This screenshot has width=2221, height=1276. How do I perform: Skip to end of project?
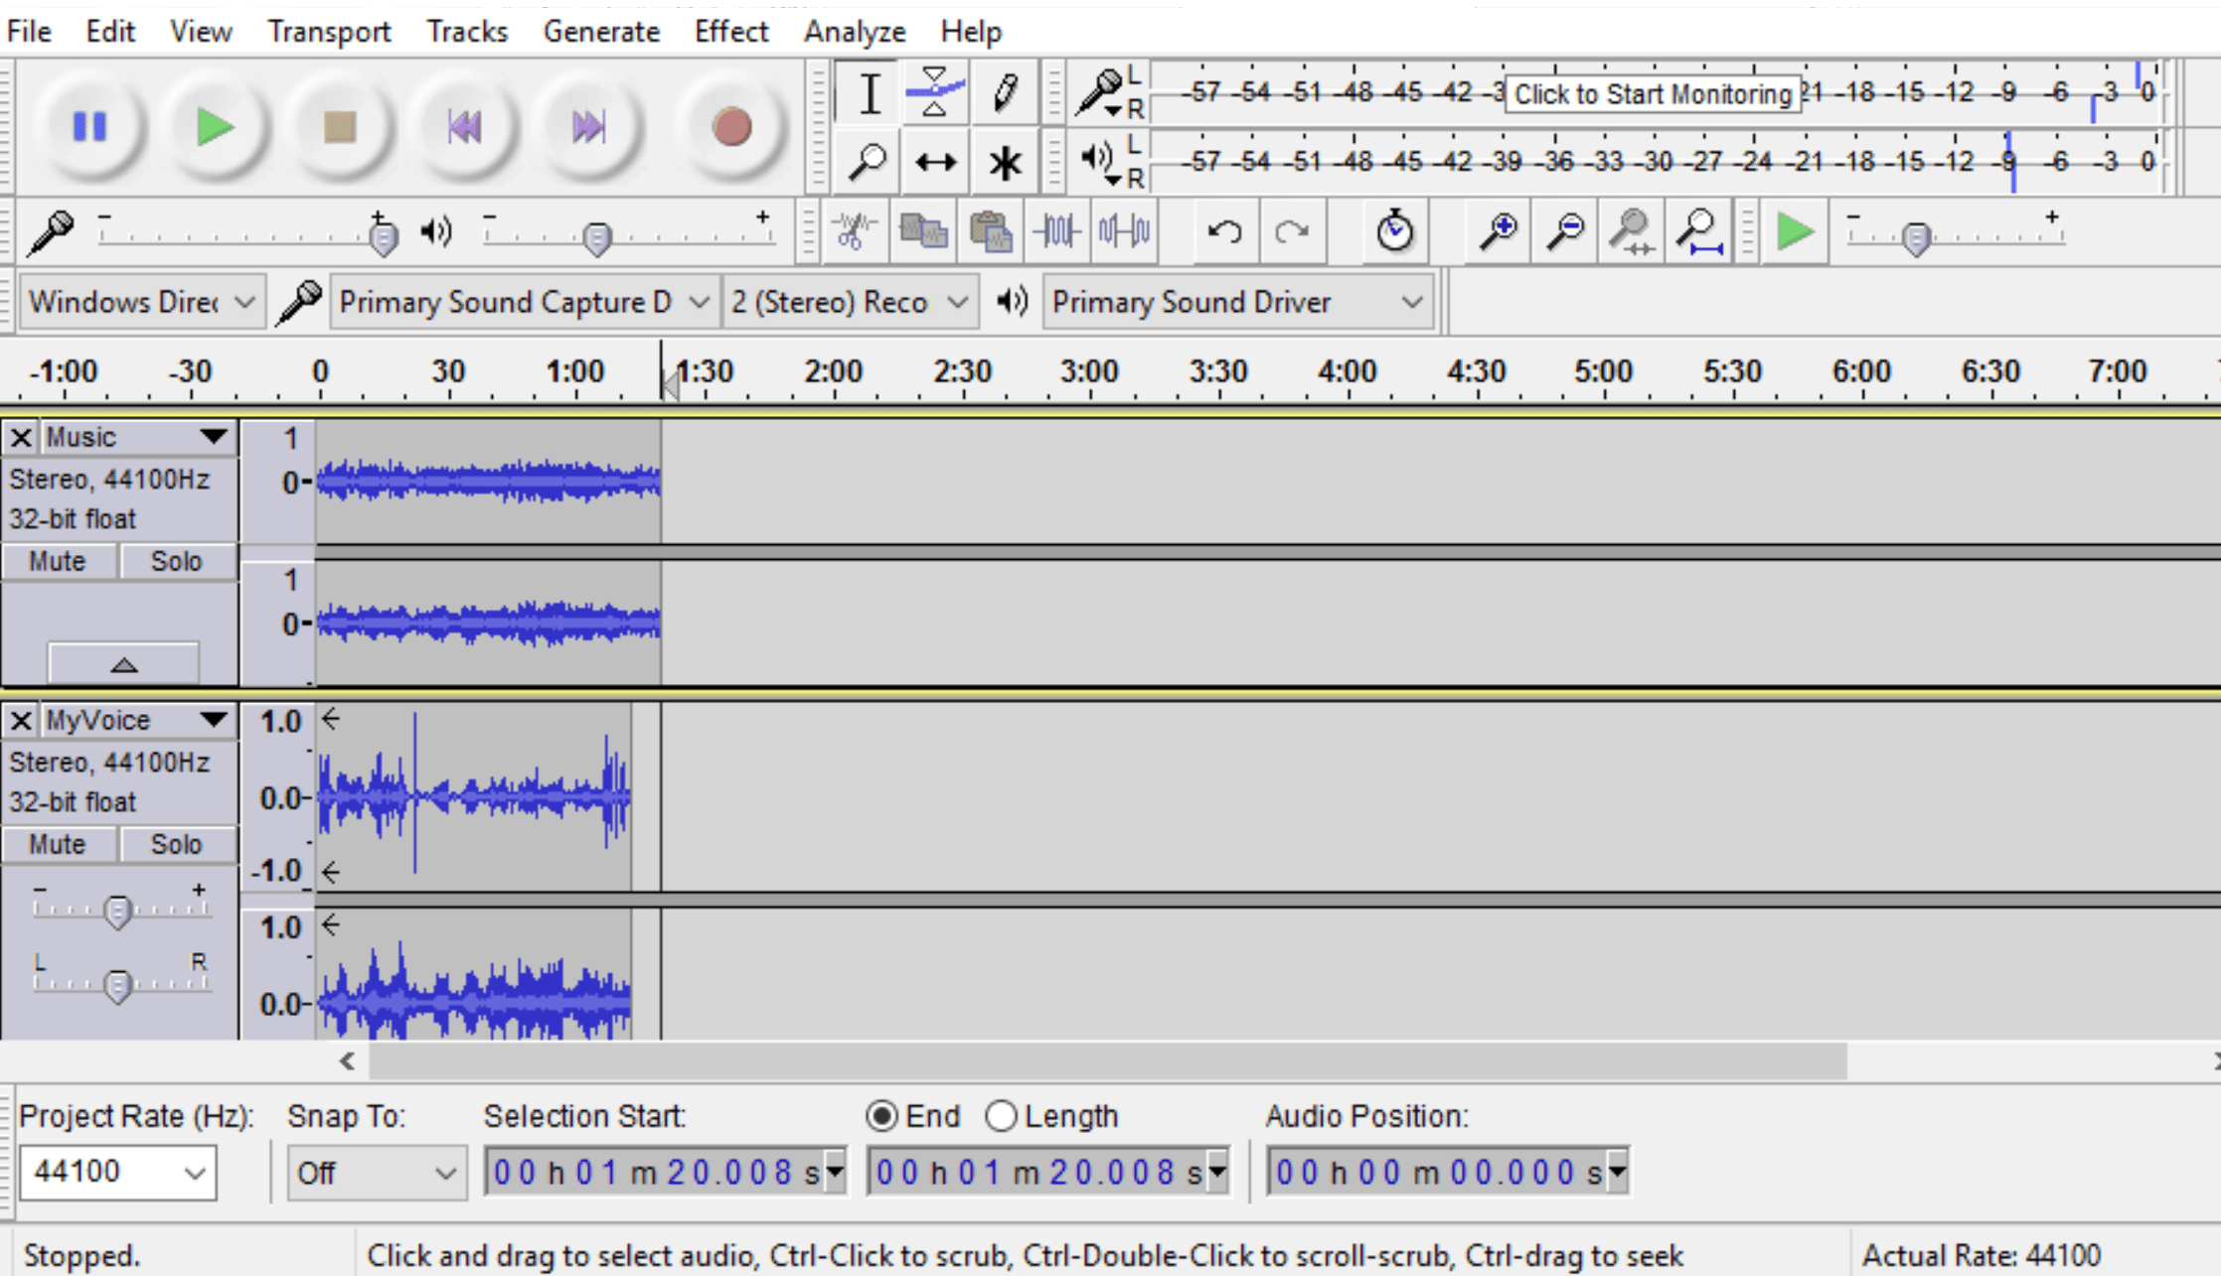pos(589,127)
